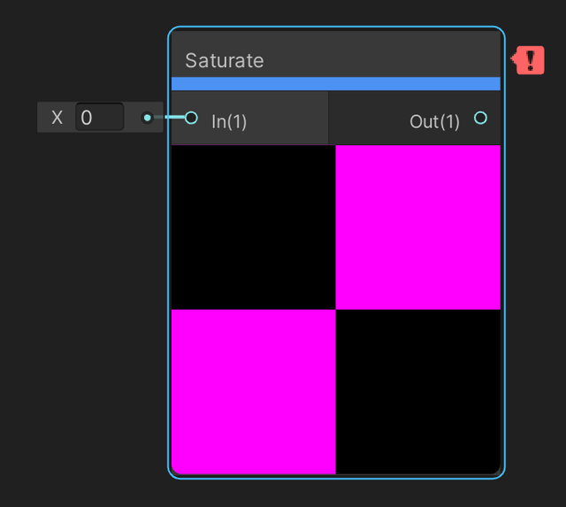
Task: Click the Out(1) port label
Action: (434, 121)
